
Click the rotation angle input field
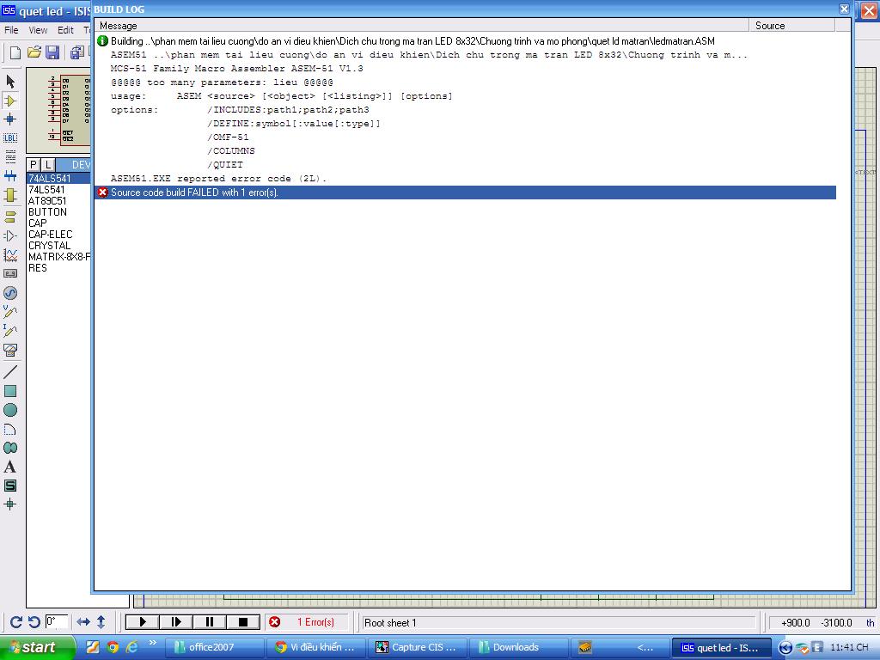(x=56, y=622)
